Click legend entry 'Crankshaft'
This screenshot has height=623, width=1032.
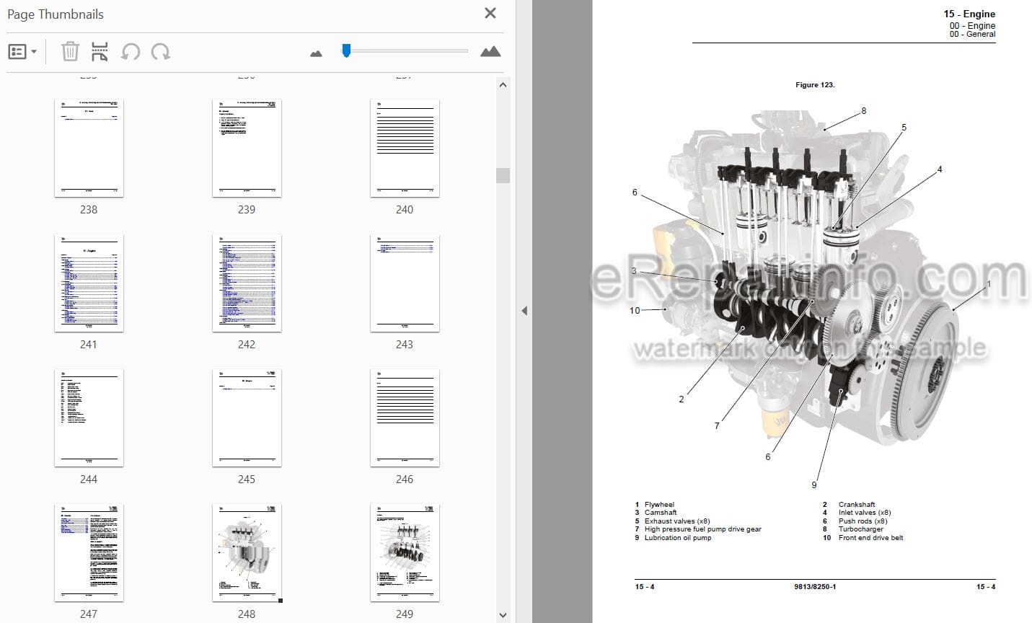[x=857, y=505]
